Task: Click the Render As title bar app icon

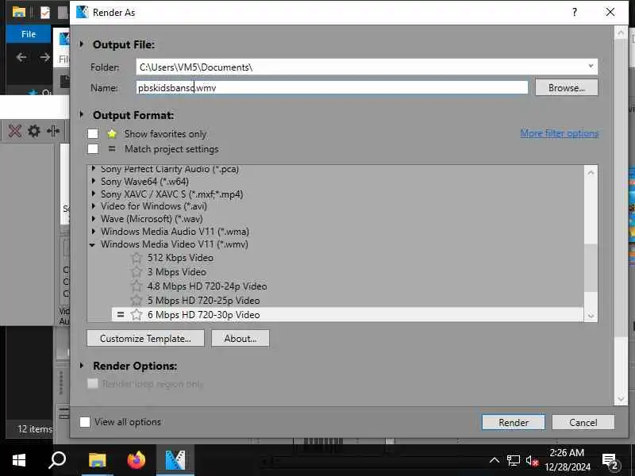Action: [x=83, y=12]
